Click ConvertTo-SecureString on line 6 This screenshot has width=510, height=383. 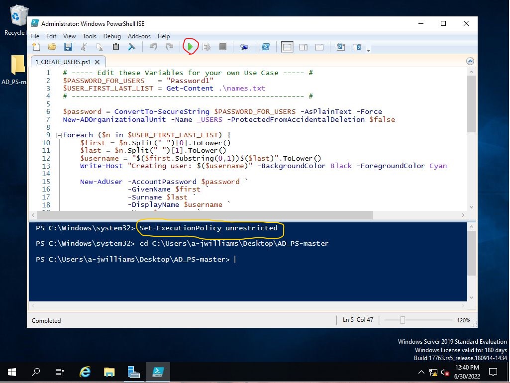click(x=162, y=112)
